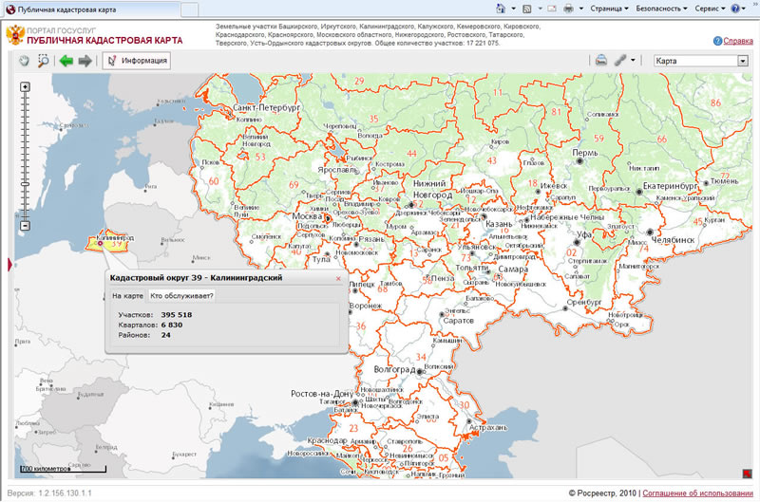Click the ПУБЛИЧНАЯ КАДАСТРОВАЯ КАРТА title
The width and height of the screenshot is (760, 502).
(104, 41)
